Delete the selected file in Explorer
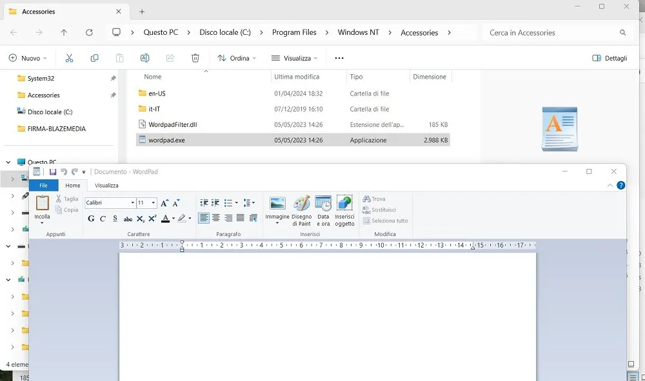 tap(195, 57)
